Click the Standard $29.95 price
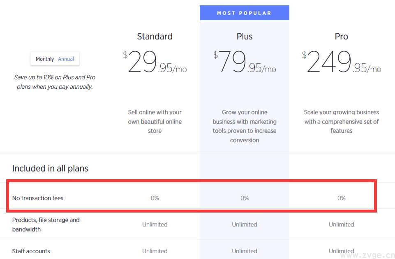This screenshot has width=395, height=259. click(x=155, y=62)
